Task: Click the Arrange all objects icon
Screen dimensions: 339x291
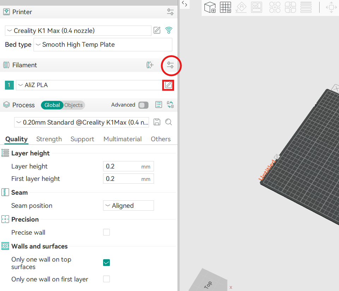Action: coord(256,7)
